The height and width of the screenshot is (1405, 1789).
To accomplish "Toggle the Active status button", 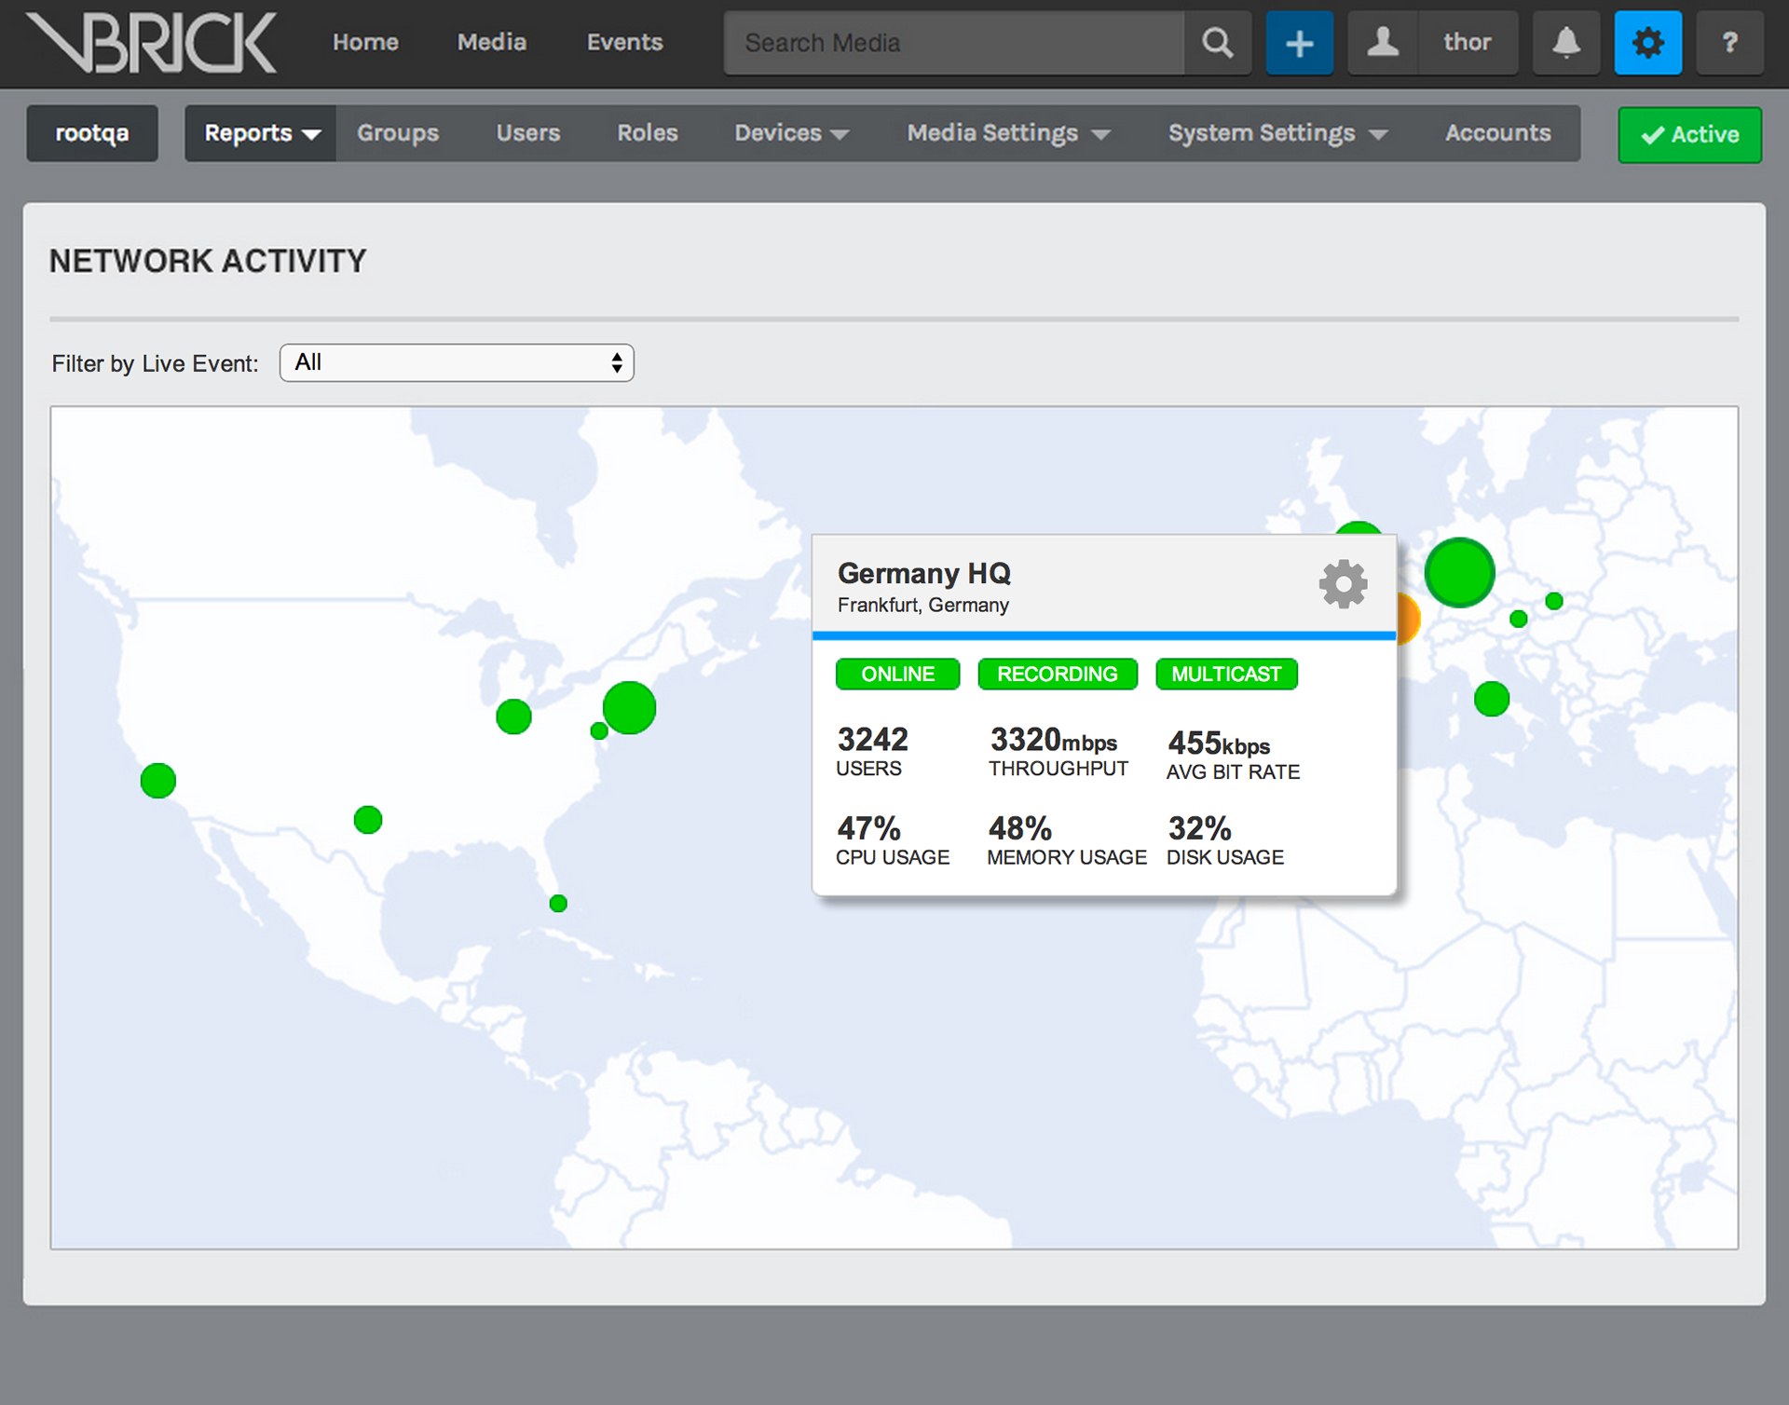I will coord(1689,135).
